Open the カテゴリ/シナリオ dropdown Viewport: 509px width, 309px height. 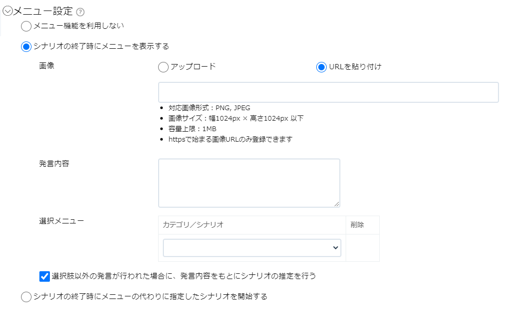[x=252, y=248]
